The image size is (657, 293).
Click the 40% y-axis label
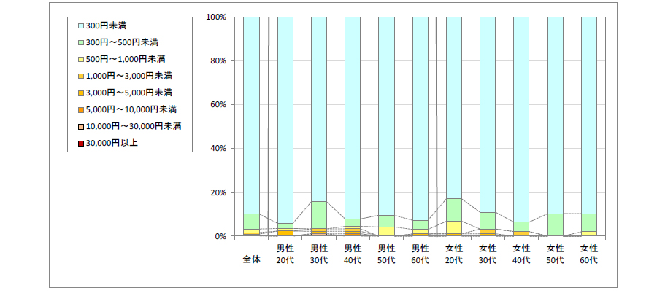tap(218, 149)
